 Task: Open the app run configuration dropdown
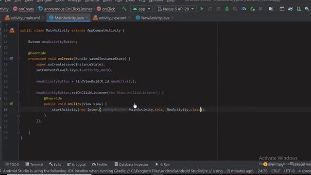pos(141,9)
